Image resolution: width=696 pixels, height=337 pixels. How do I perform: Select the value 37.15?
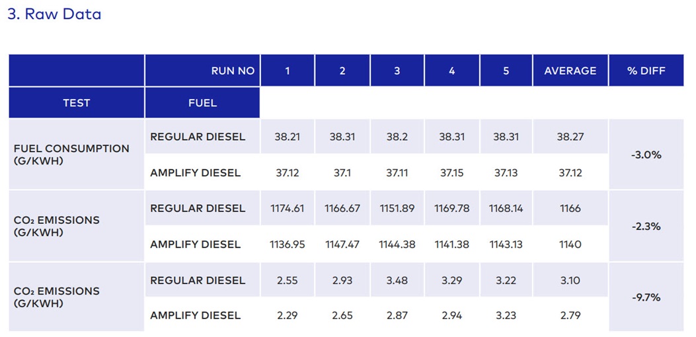[x=452, y=172]
